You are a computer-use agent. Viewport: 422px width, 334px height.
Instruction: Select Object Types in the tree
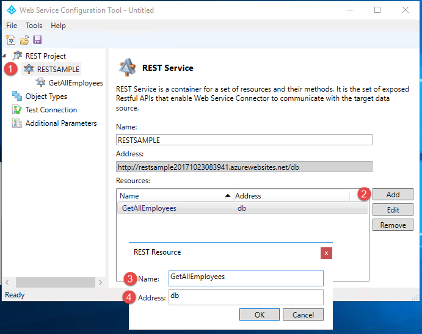point(46,96)
